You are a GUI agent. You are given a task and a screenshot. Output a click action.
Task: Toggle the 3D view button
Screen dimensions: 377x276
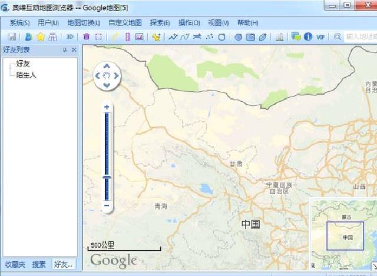70,36
